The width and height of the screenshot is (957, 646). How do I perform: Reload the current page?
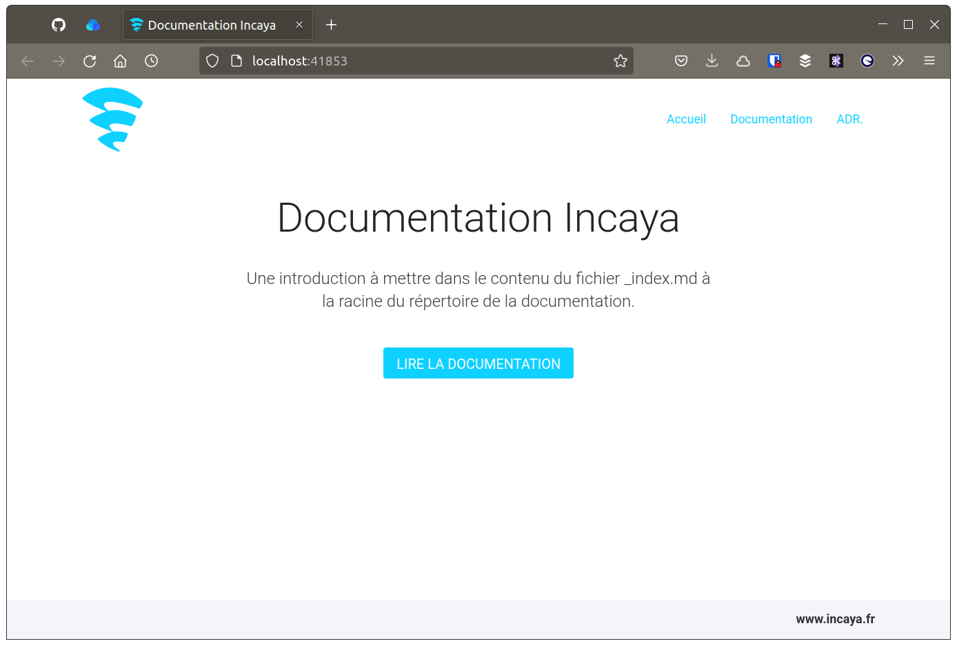[90, 61]
